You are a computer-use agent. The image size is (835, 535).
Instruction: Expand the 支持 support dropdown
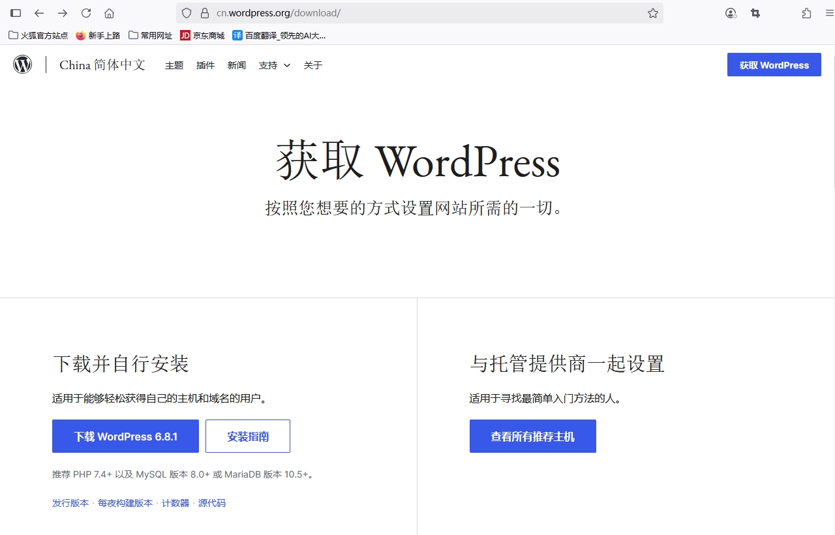click(x=275, y=65)
